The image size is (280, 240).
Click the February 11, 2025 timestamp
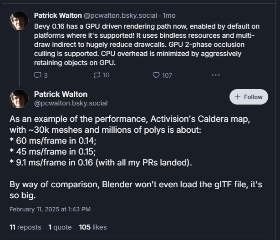point(50,209)
